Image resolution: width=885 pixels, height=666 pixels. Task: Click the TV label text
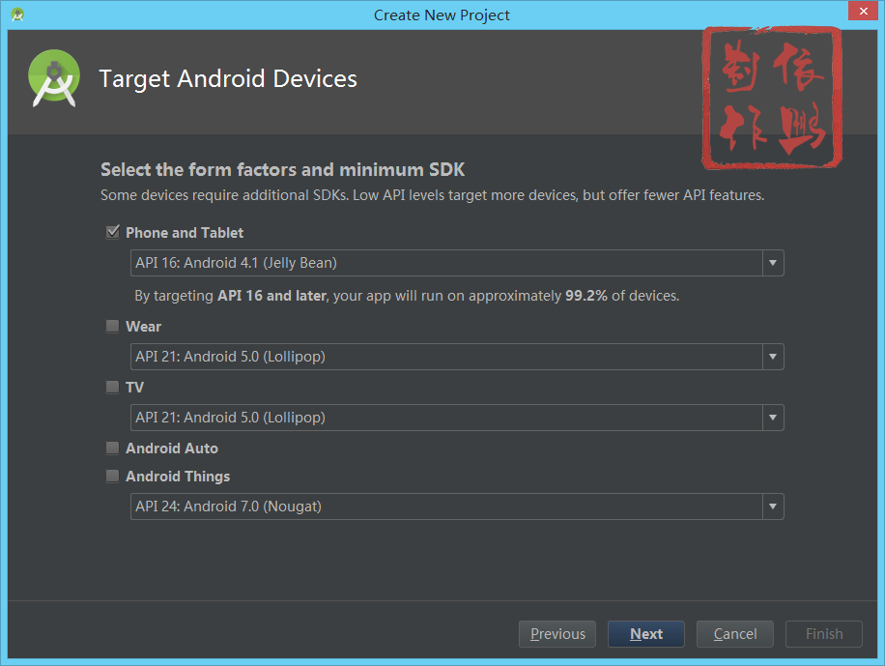click(135, 388)
